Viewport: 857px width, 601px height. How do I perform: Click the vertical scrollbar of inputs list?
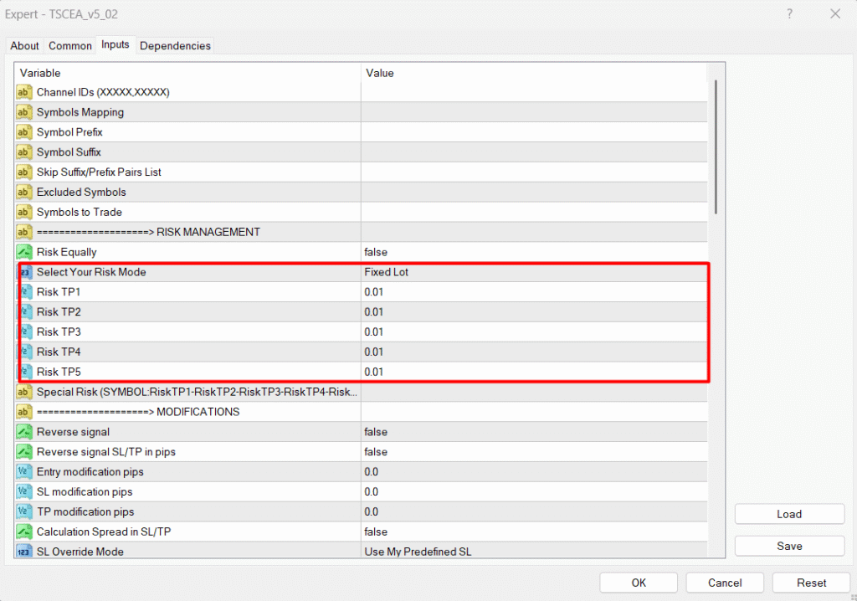pyautogui.click(x=716, y=146)
